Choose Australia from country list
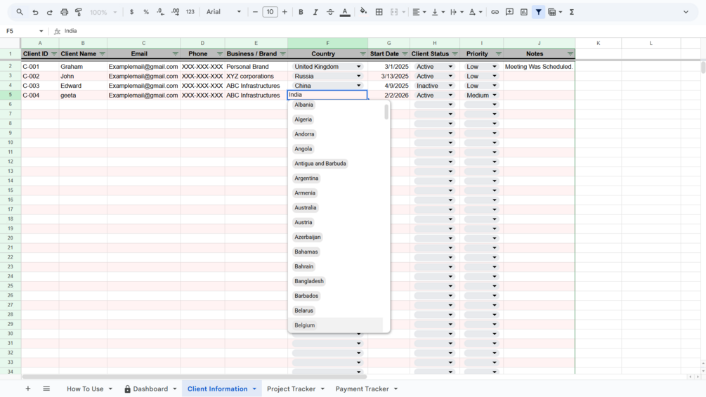 coord(306,207)
